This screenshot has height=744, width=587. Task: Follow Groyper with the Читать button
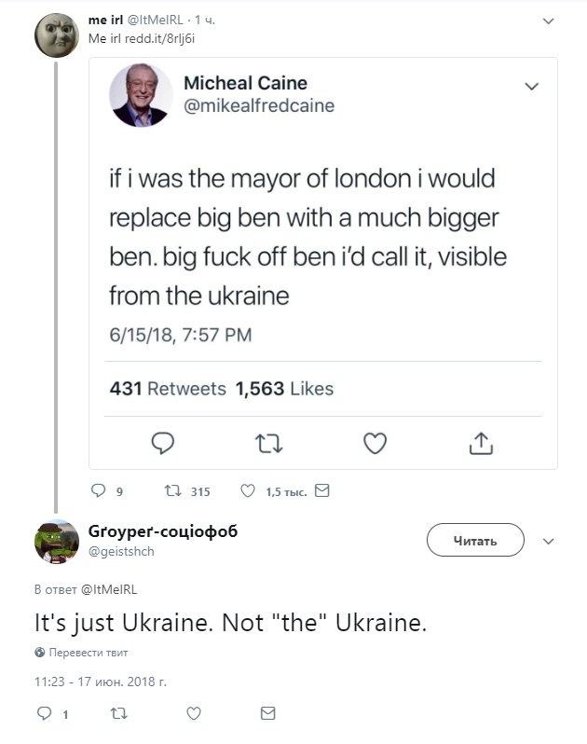pyautogui.click(x=475, y=540)
